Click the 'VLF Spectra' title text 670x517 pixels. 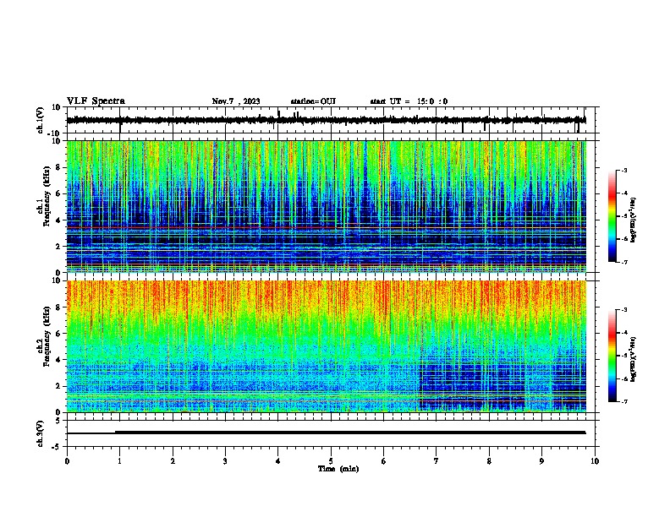[x=96, y=101]
